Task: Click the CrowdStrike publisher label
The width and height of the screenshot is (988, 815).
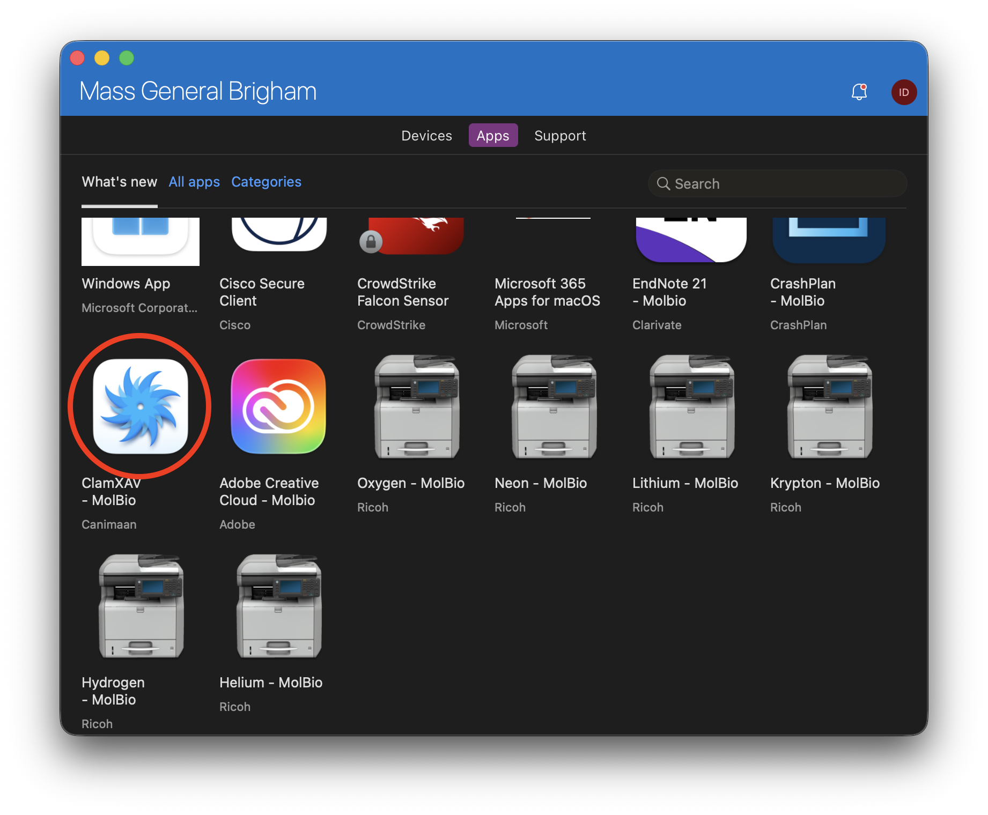Action: (x=391, y=325)
